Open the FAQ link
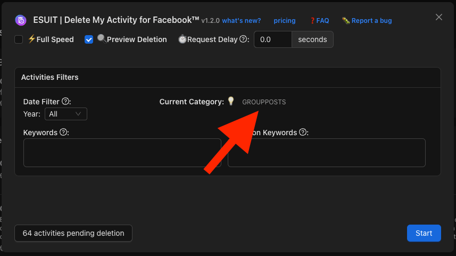Image resolution: width=456 pixels, height=256 pixels. coord(319,21)
